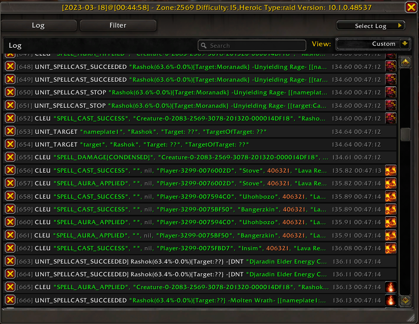Click the scrollbar thumb on the right
The height and width of the screenshot is (324, 419).
[x=405, y=134]
